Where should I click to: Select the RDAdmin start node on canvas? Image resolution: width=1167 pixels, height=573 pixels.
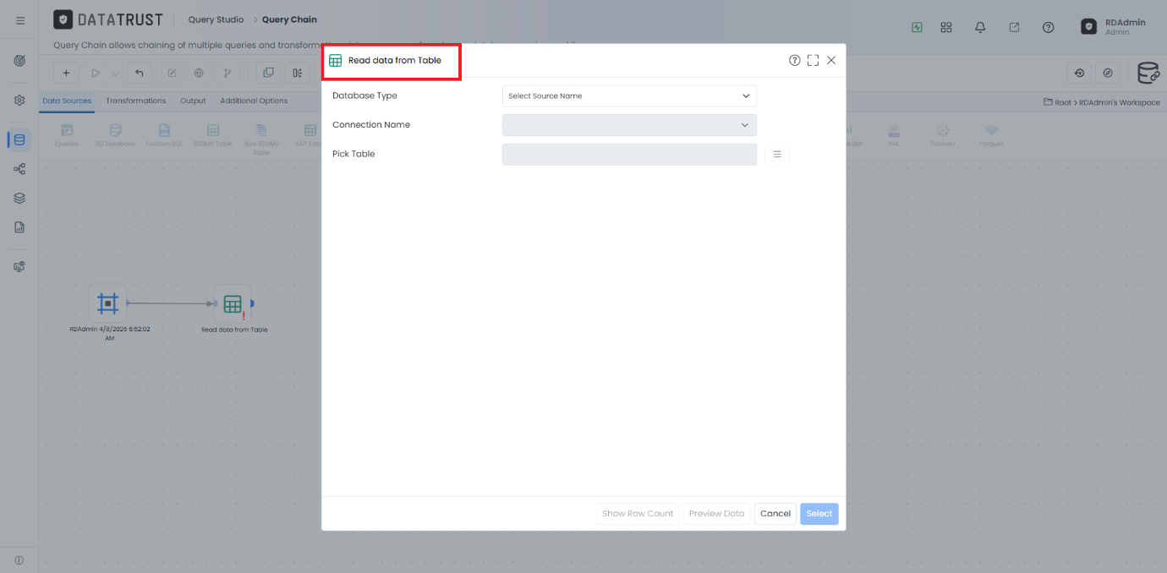[x=107, y=303]
